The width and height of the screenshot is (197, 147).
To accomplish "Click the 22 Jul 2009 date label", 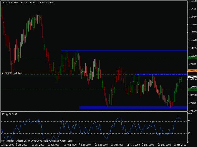I will tap(53, 145).
